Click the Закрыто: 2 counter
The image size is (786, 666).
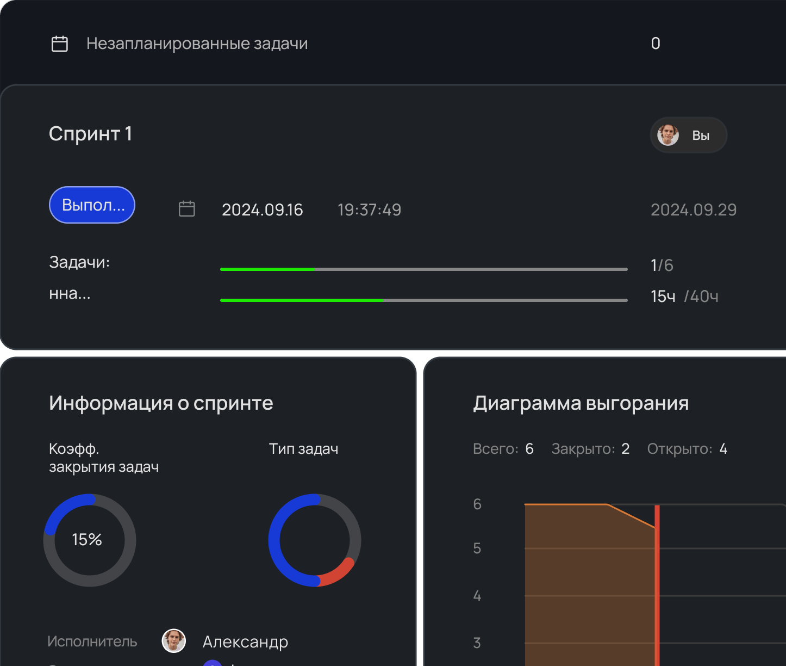point(590,449)
